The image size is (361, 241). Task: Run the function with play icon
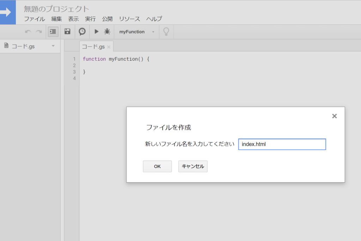97,32
